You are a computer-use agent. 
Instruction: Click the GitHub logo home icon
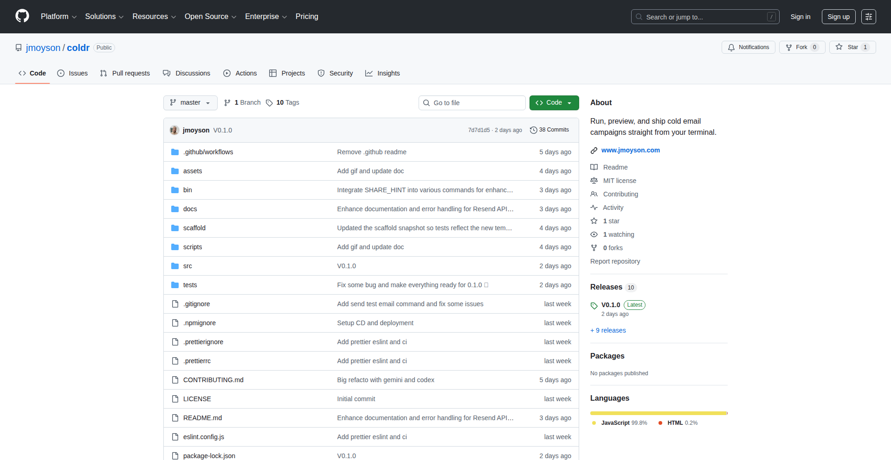click(21, 17)
